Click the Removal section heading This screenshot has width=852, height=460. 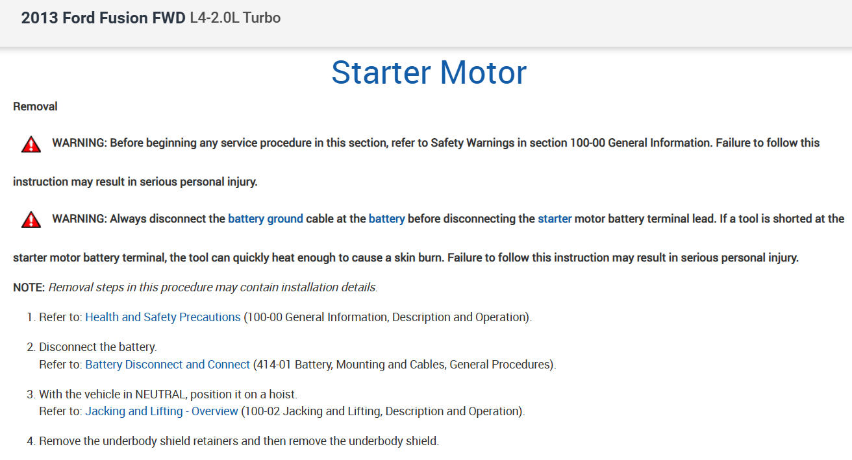click(35, 106)
